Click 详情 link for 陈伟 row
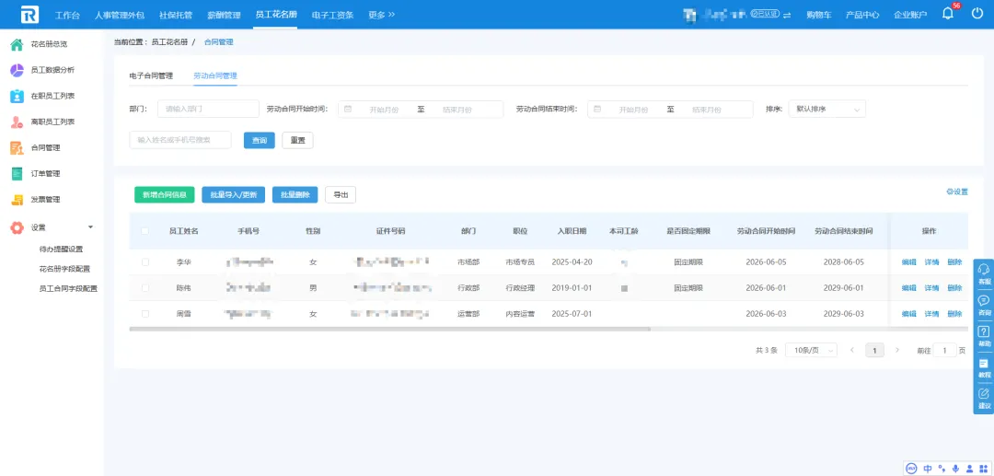 click(931, 288)
